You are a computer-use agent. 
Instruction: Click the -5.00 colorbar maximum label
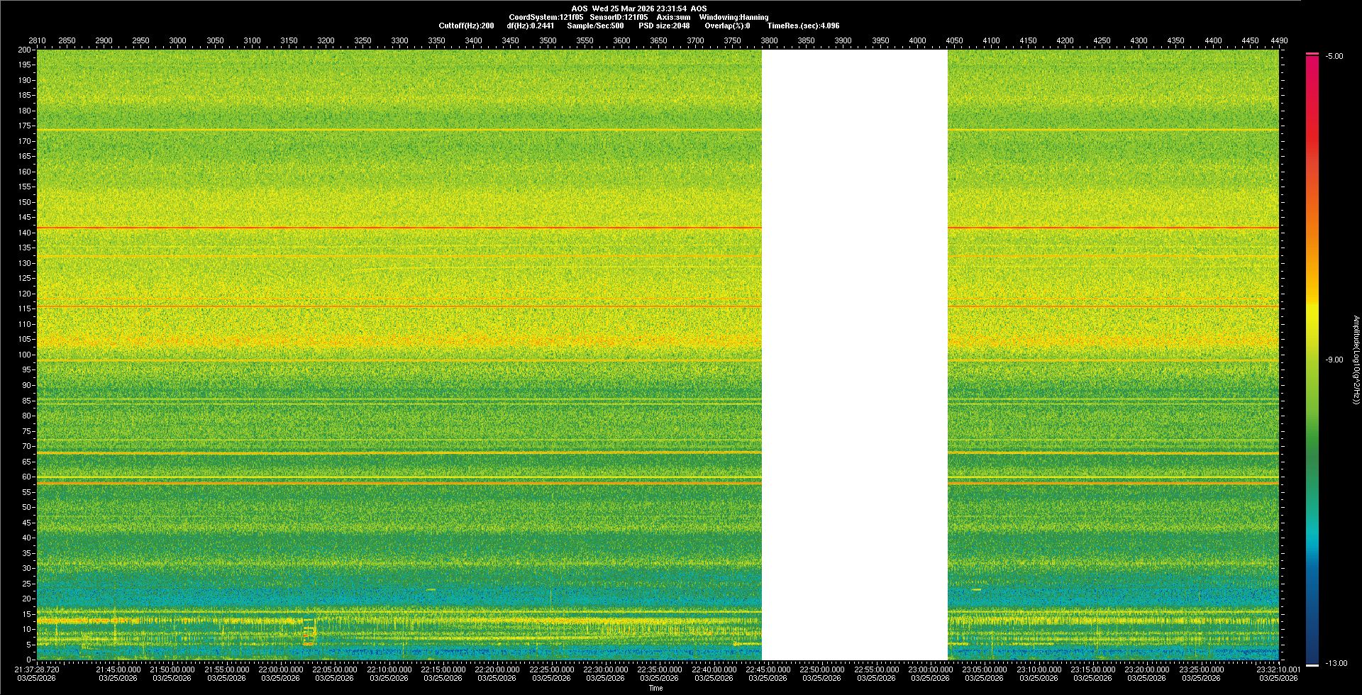tap(1334, 56)
